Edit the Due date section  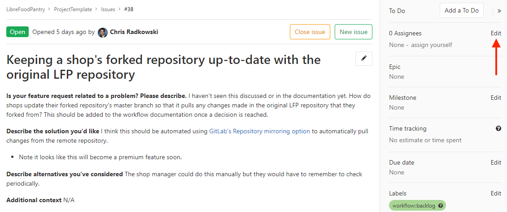(496, 162)
